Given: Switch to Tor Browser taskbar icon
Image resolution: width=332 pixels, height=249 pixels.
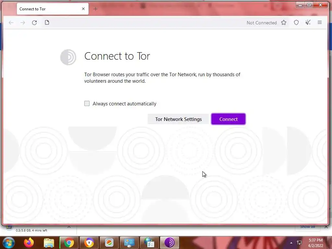Looking at the screenshot, I should coord(170,243).
